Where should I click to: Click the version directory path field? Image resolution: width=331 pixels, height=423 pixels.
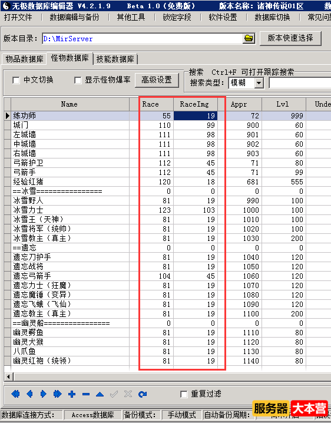pos(143,38)
